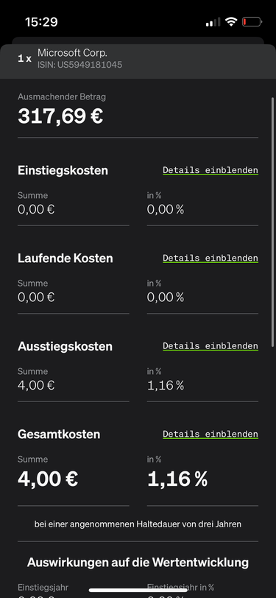276x598 pixels.
Task: Tap the Haltedauer von drei Jahren note
Action: [x=138, y=524]
